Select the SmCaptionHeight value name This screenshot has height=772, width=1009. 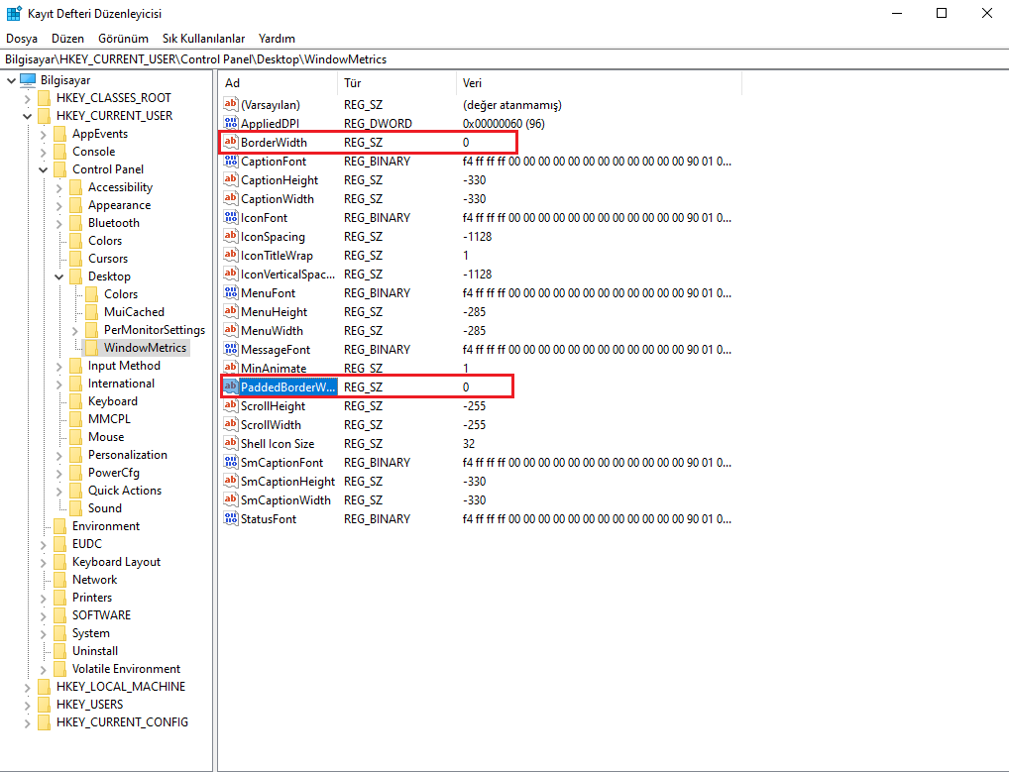point(287,482)
